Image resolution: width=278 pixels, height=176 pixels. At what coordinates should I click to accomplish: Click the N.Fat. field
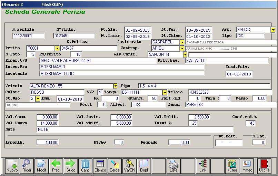[x=259, y=142]
